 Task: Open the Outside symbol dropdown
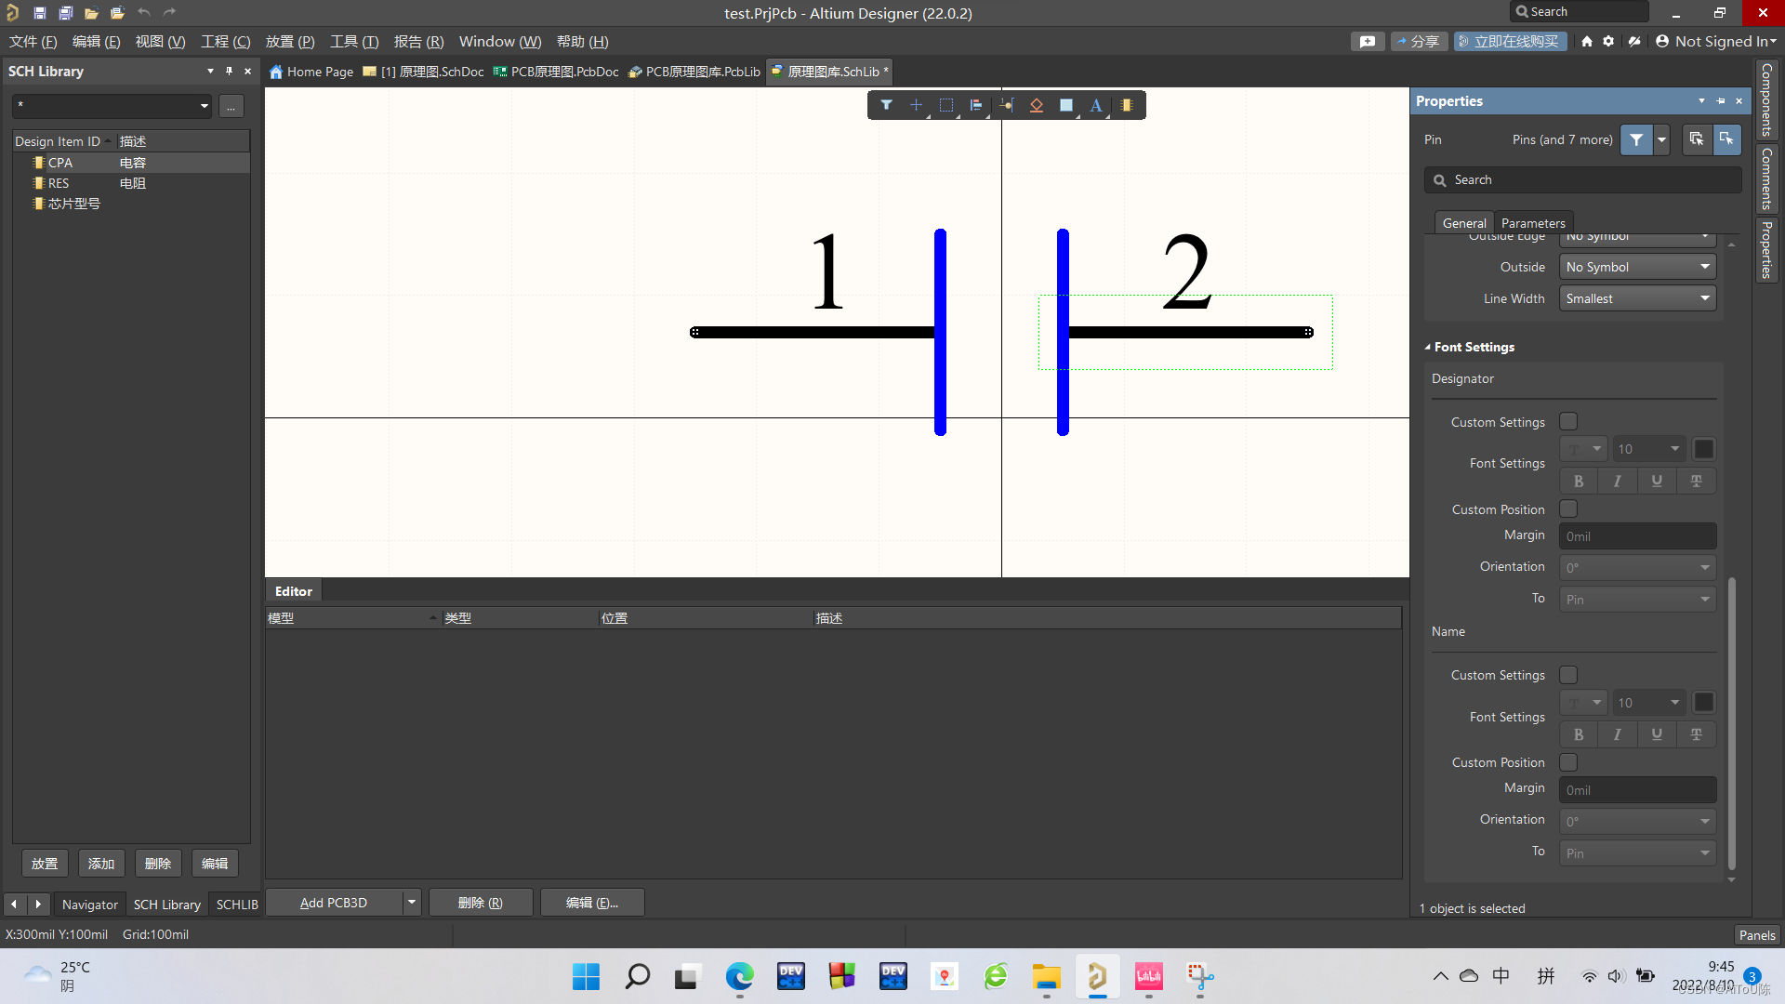click(1636, 267)
